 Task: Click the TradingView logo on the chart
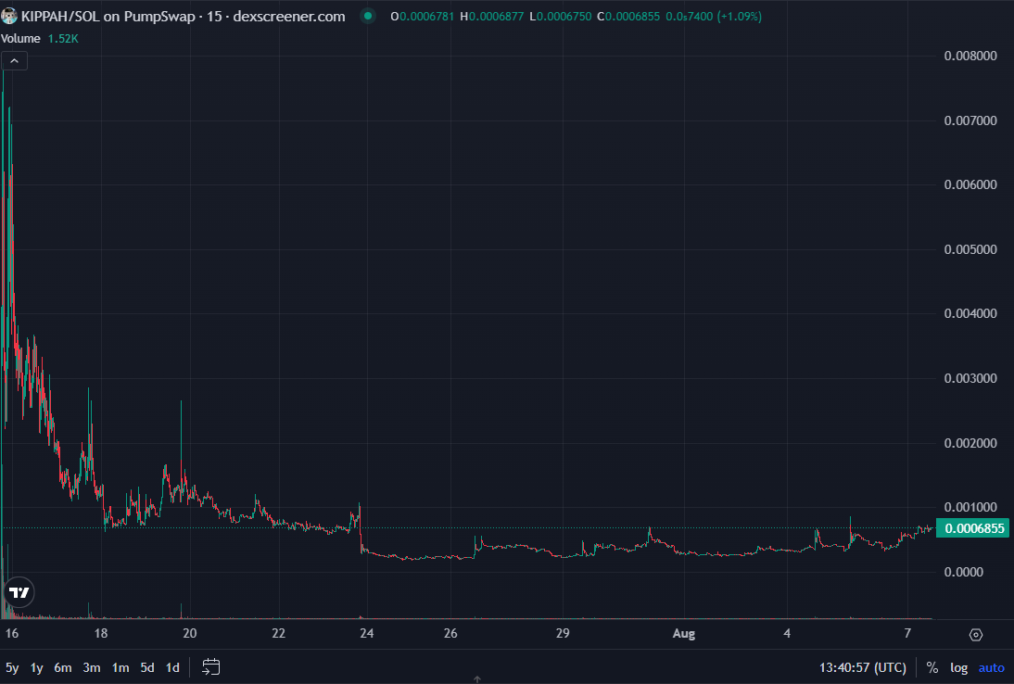18,591
